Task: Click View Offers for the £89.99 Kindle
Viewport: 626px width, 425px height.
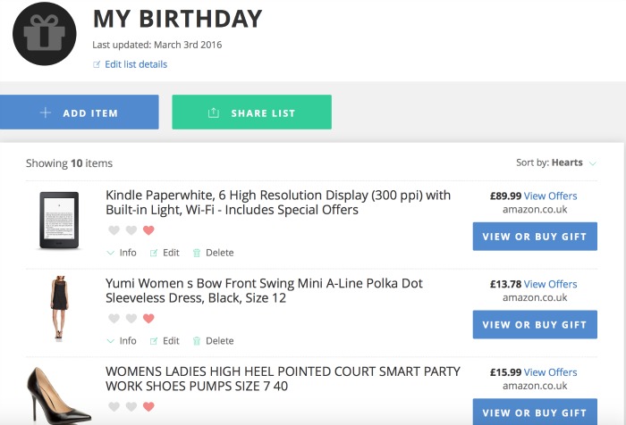Action: pos(550,196)
